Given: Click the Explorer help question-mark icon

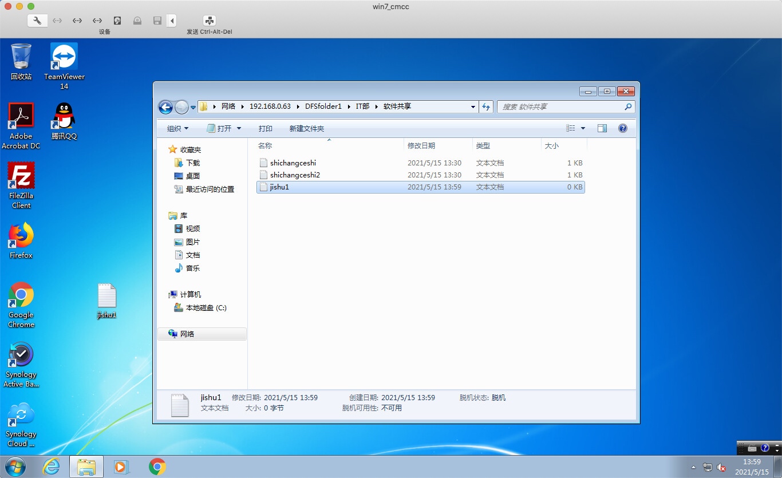Looking at the screenshot, I should point(623,128).
